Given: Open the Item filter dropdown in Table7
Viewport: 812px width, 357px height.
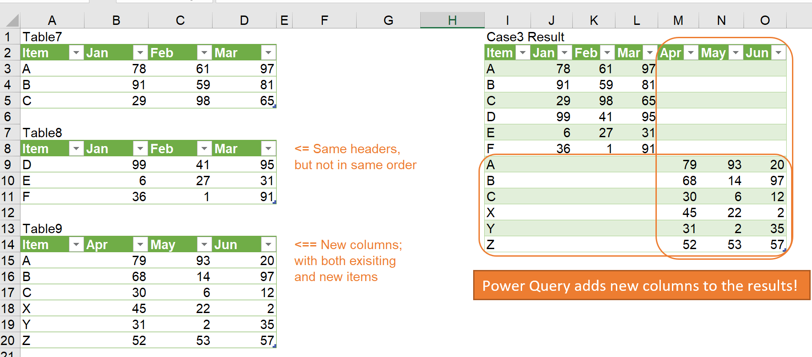Looking at the screenshot, I should [x=76, y=53].
